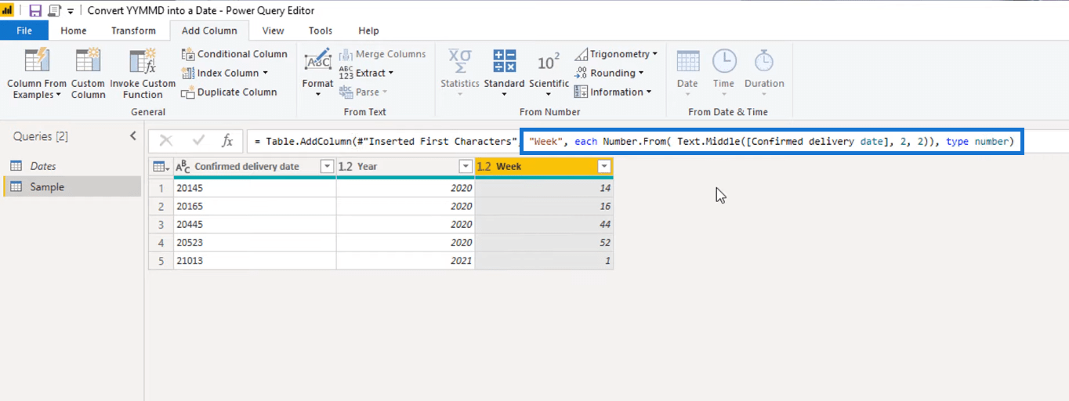Image resolution: width=1069 pixels, height=401 pixels.
Task: Click the 1.2 type icon of Week column
Action: click(x=484, y=167)
